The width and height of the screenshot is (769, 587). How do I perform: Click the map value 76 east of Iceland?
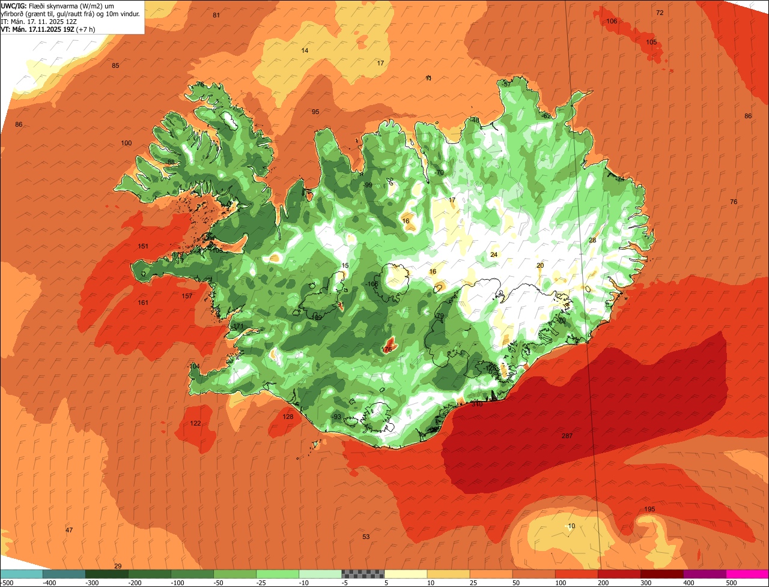click(733, 202)
